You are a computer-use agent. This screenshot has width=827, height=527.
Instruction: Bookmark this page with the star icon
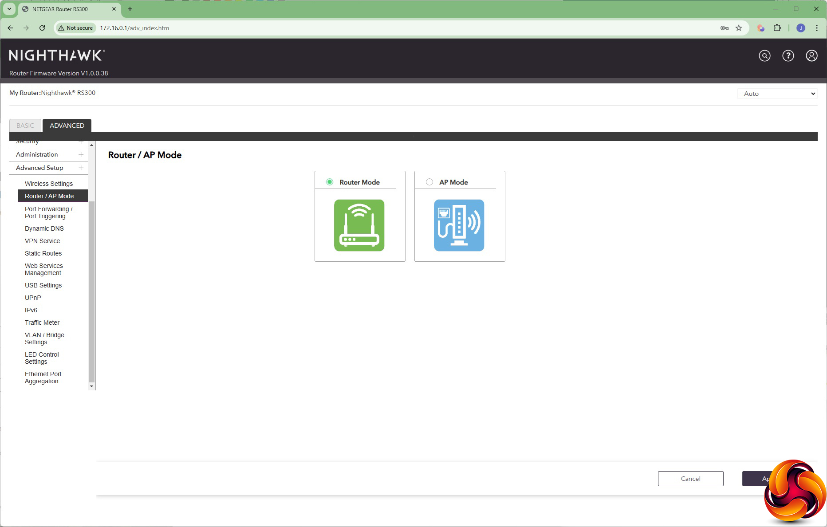(739, 28)
